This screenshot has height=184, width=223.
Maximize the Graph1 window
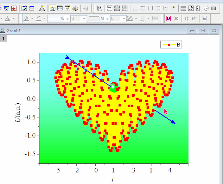(202, 31)
